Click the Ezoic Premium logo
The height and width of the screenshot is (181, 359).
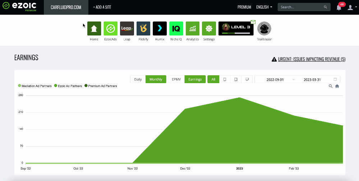point(19,7)
